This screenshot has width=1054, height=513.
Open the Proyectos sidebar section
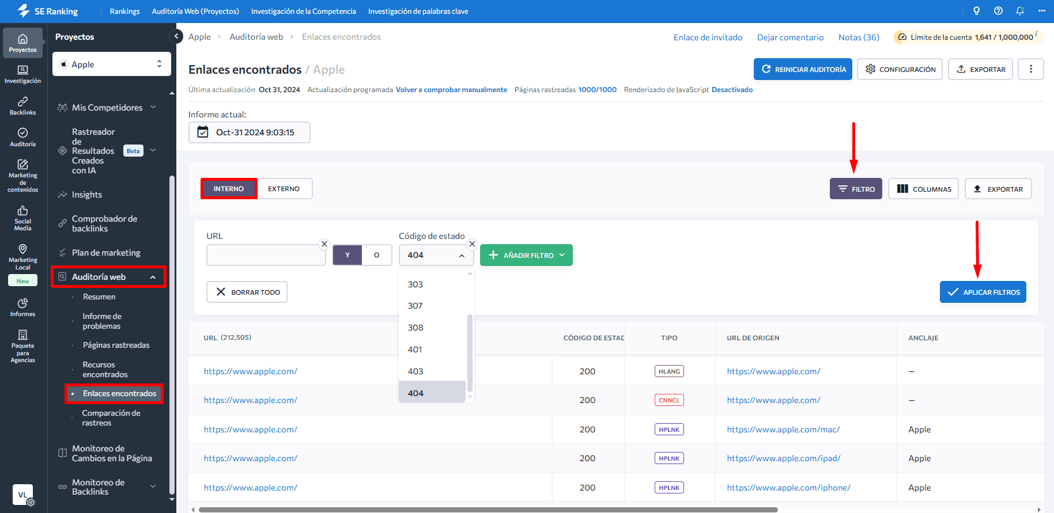[x=22, y=43]
